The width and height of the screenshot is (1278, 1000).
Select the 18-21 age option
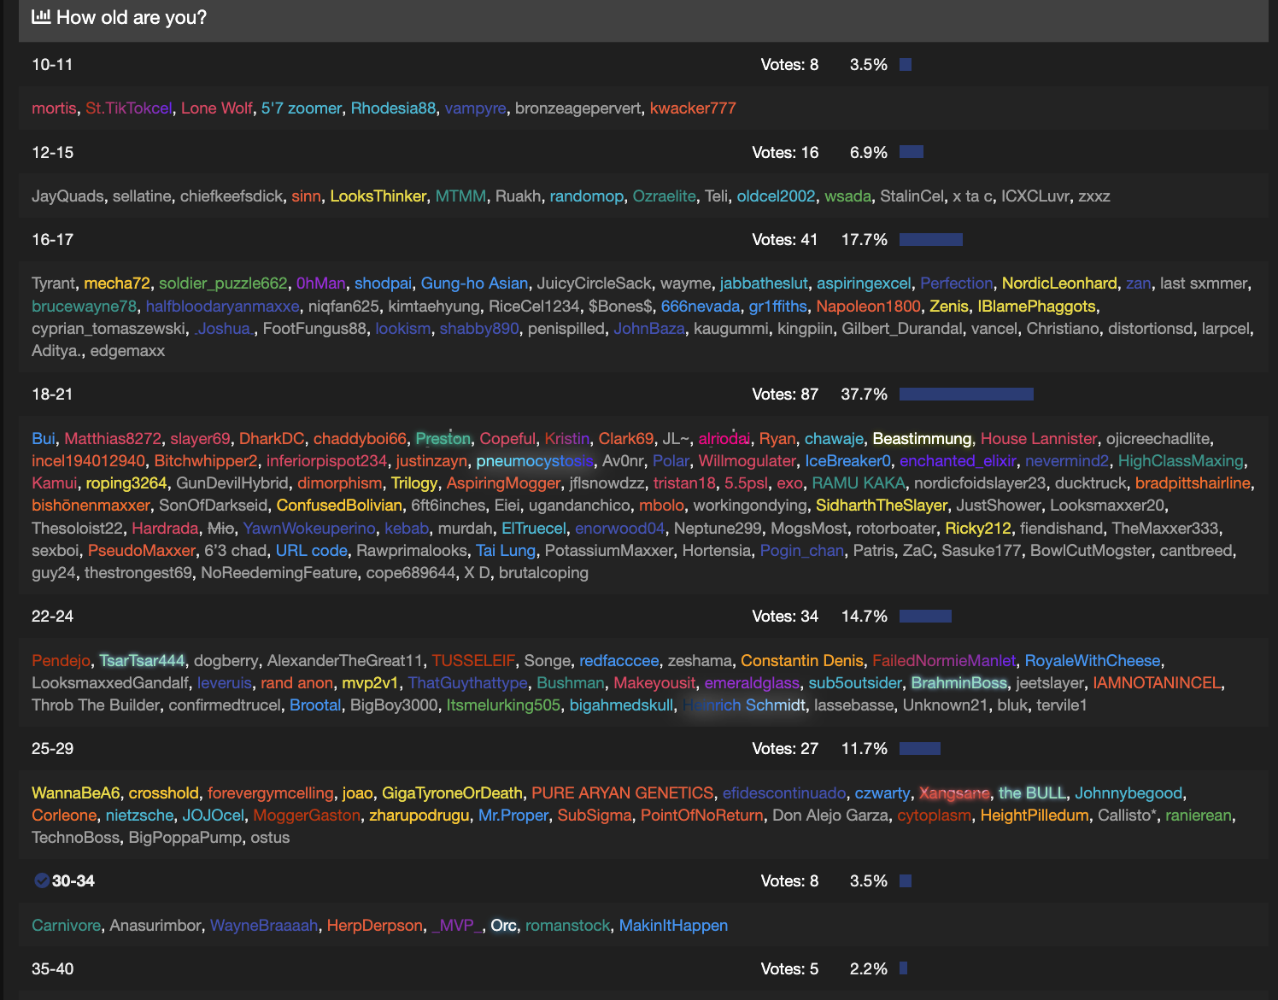(52, 395)
